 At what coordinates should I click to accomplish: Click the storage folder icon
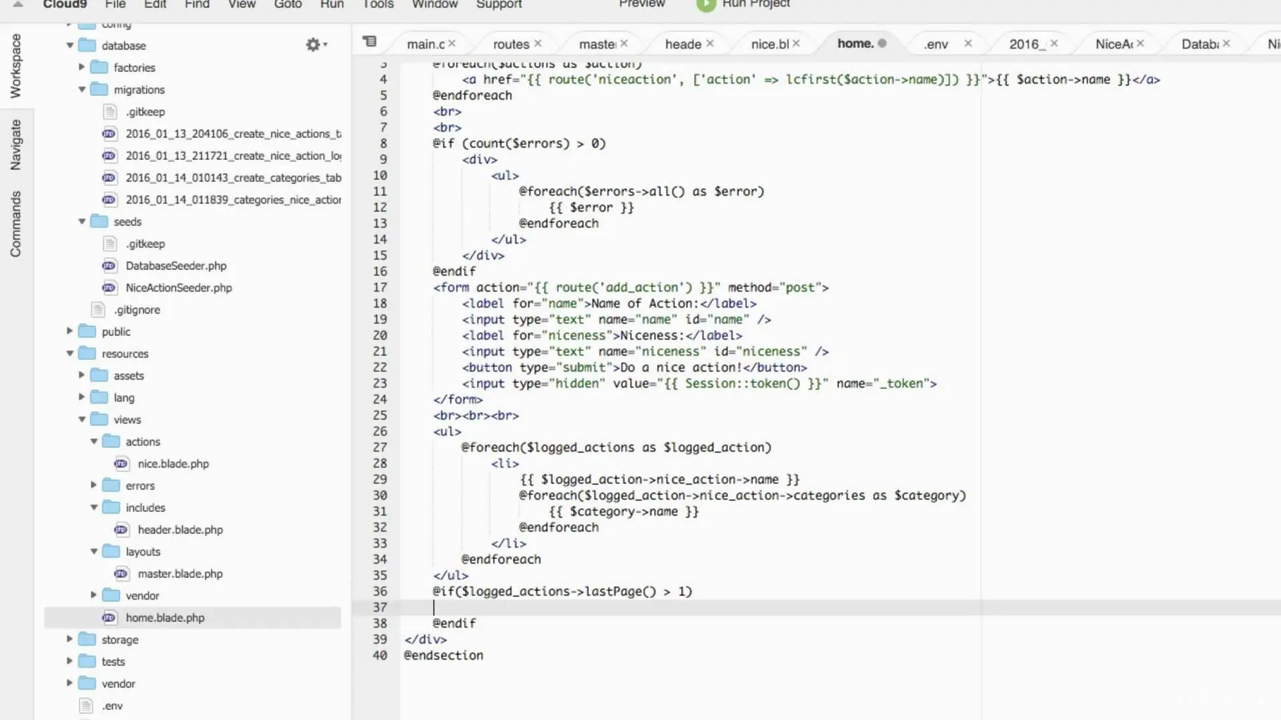[x=87, y=639]
